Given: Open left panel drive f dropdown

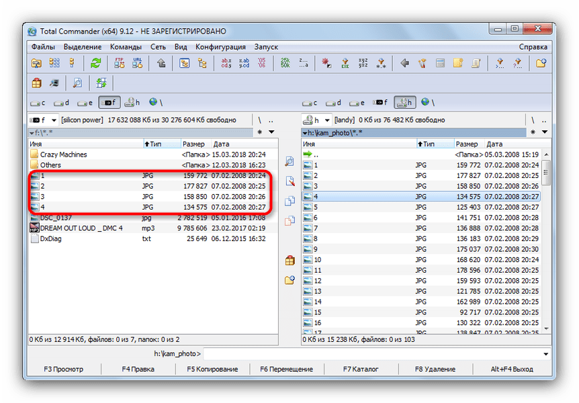Looking at the screenshot, I should click(x=54, y=120).
